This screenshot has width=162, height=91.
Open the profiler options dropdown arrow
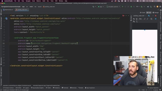pos(139,7)
